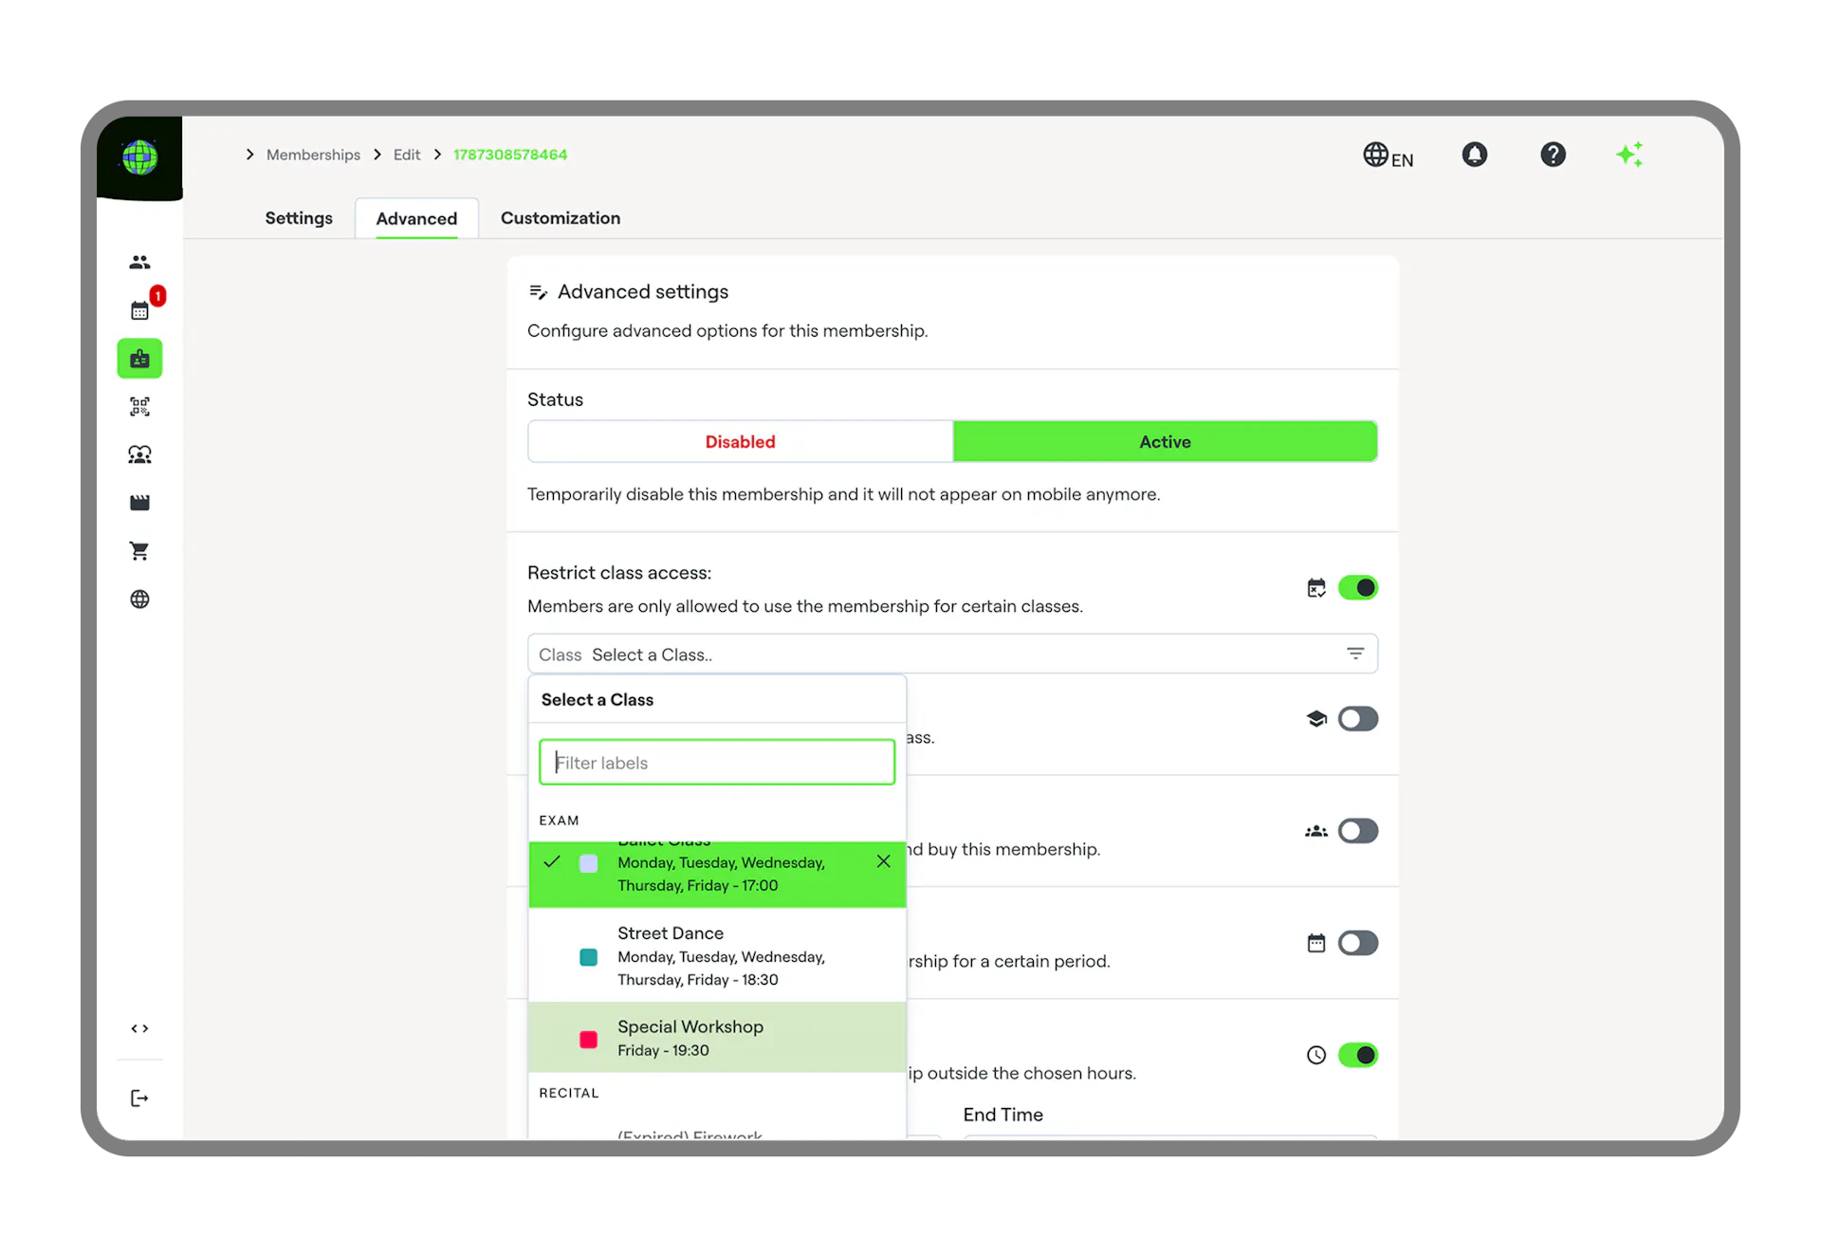Click the calendar period icon beside toggle

[1316, 943]
